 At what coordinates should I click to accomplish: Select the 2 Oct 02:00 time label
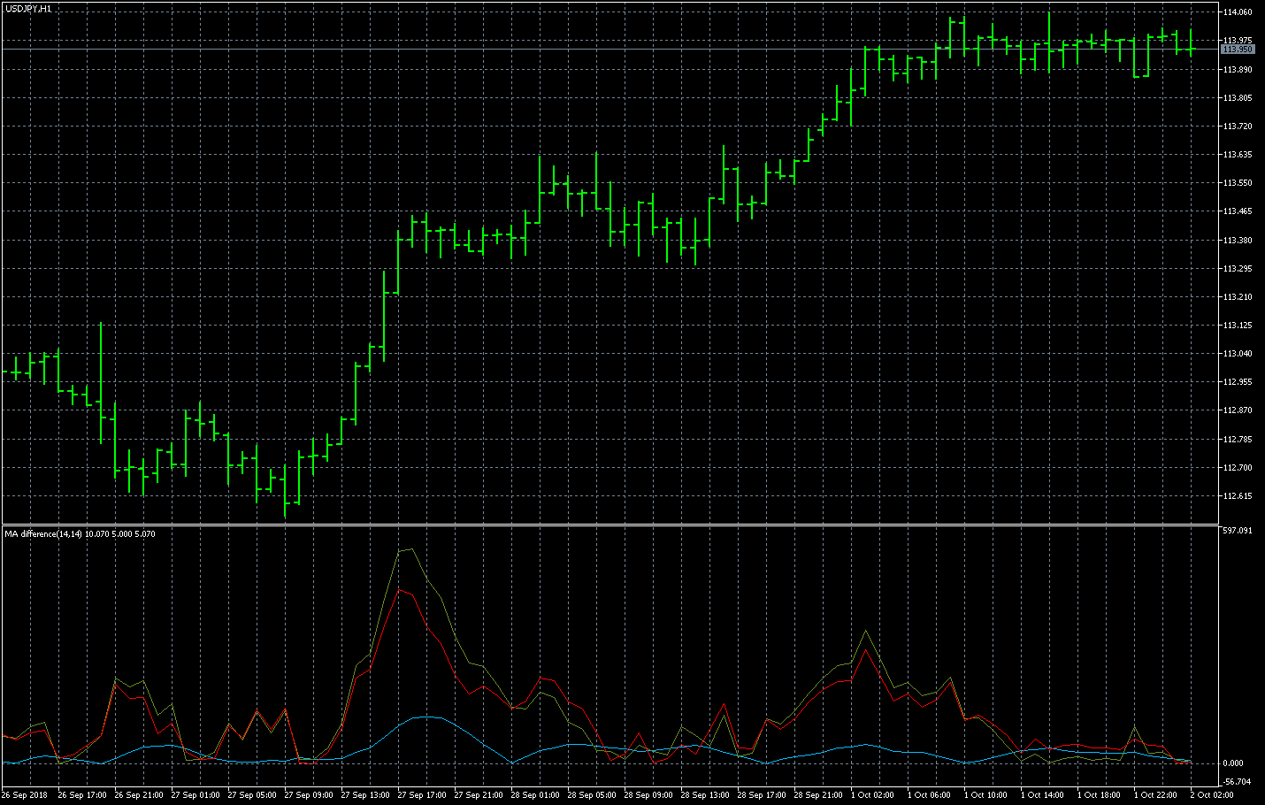tap(1211, 795)
